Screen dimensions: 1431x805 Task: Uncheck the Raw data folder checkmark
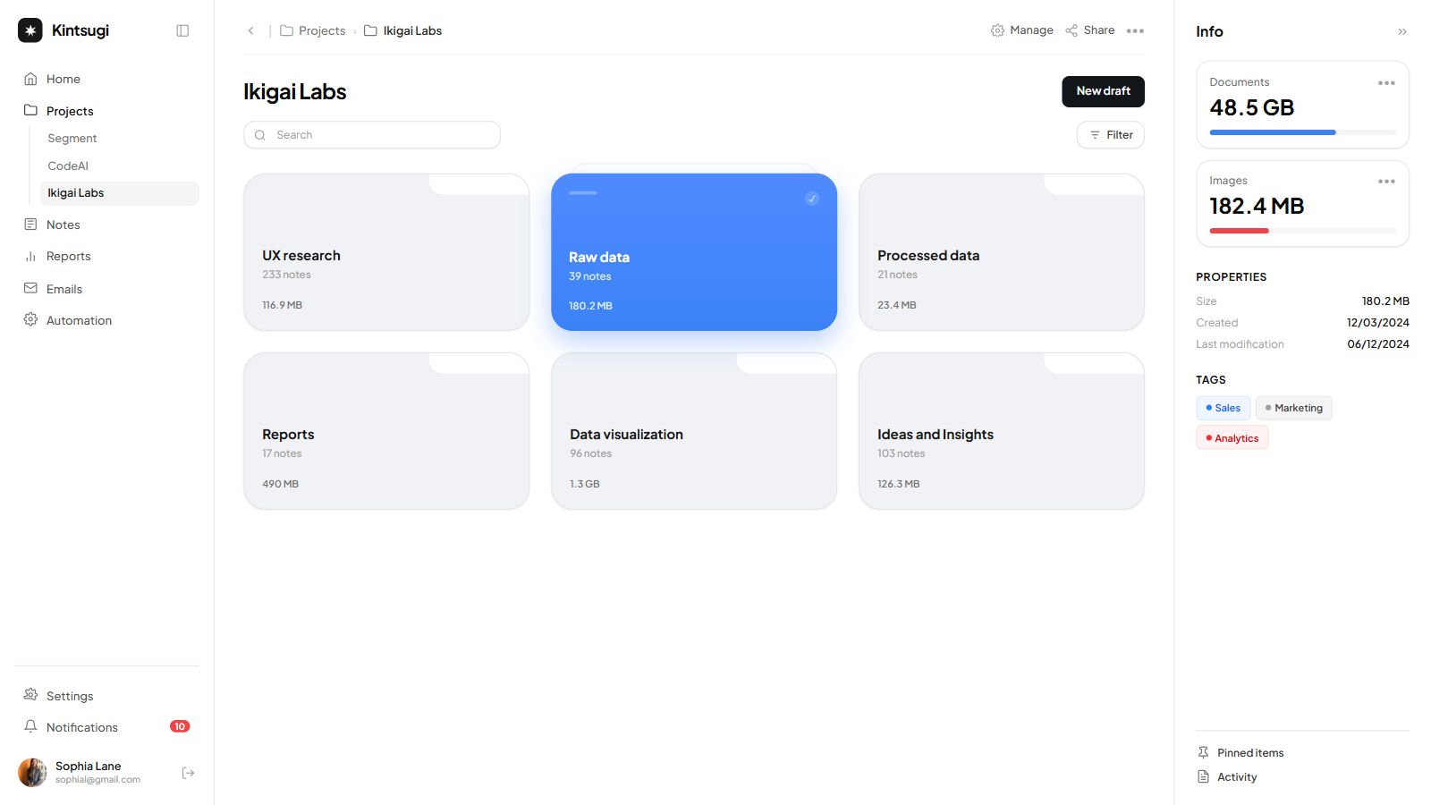tap(811, 199)
